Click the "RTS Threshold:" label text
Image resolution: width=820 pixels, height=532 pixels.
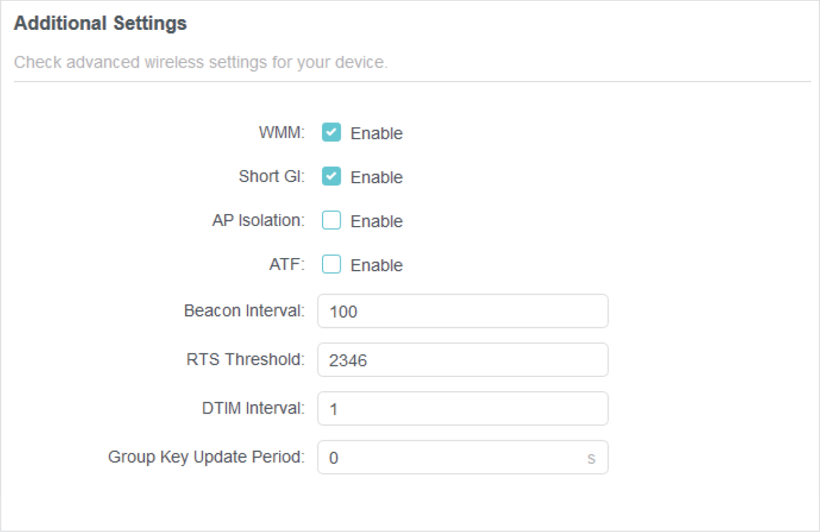pyautogui.click(x=245, y=360)
